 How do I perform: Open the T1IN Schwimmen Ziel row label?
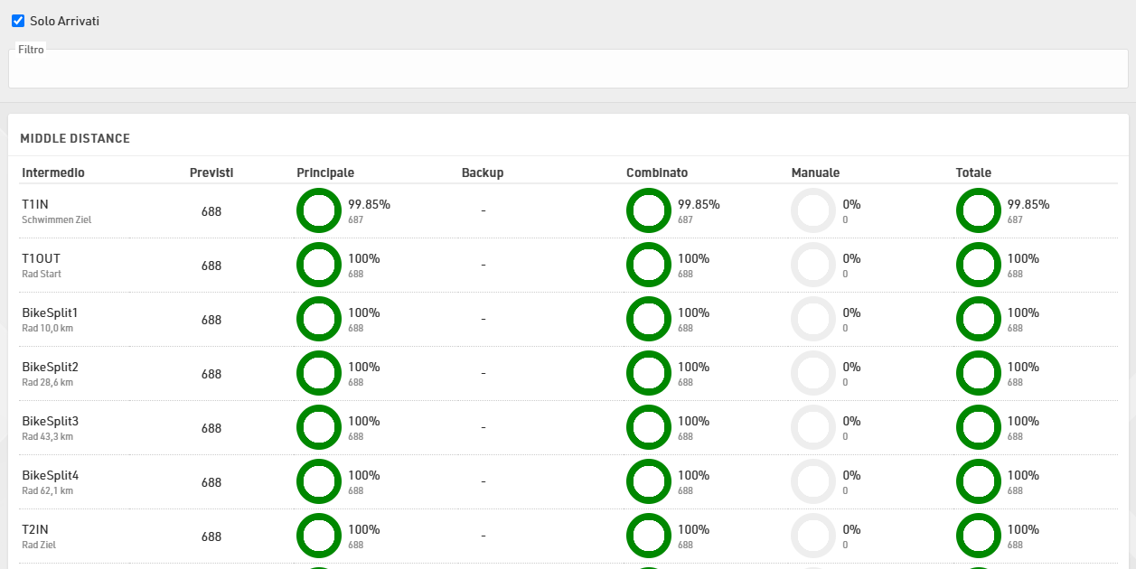pyautogui.click(x=56, y=211)
